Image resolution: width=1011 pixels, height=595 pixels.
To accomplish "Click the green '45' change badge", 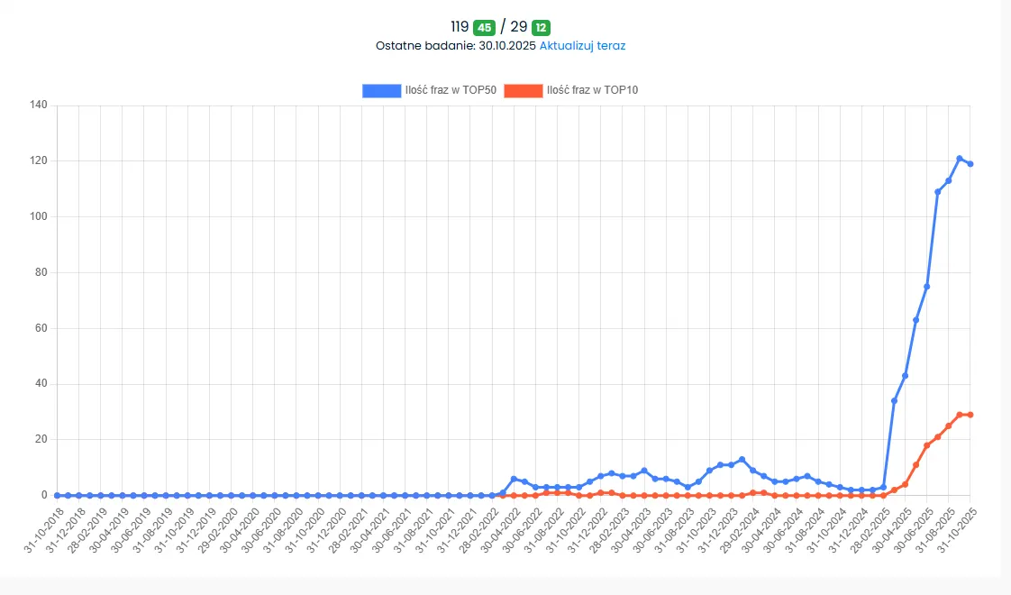I will [485, 27].
